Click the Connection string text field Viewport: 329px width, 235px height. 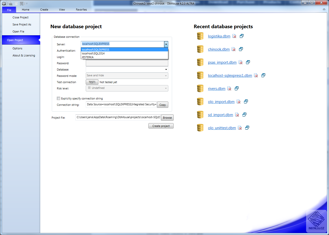(x=121, y=105)
